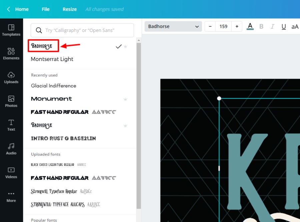
Task: Go back using the Home arrow icon
Action: [8, 9]
